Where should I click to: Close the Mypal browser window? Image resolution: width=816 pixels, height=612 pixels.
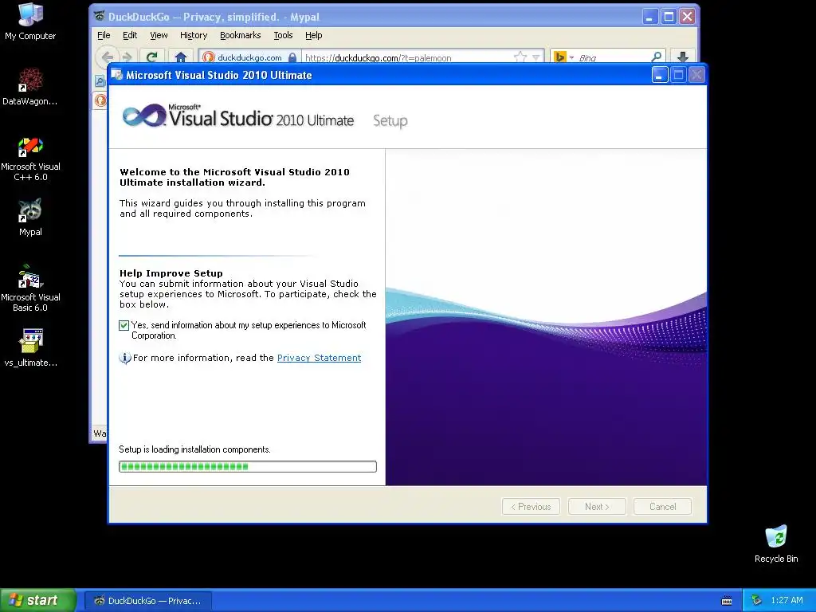pos(688,17)
